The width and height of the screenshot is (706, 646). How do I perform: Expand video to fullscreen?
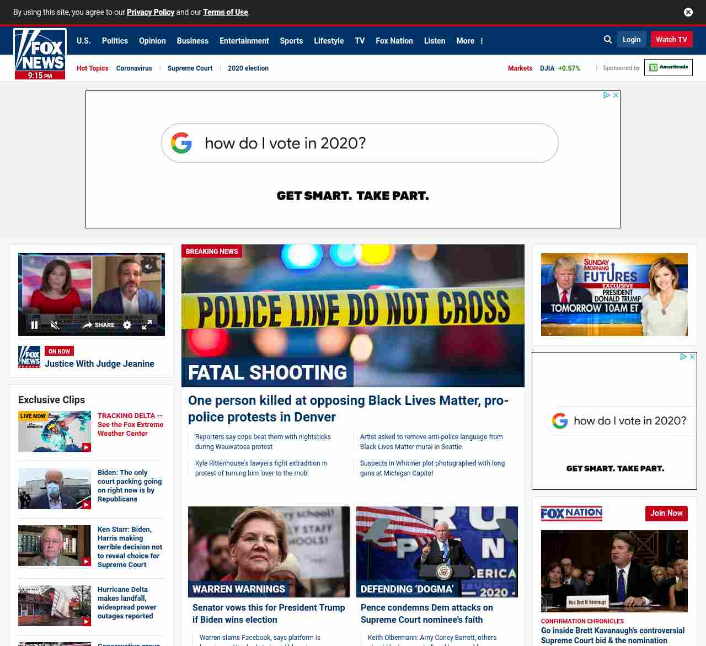[x=147, y=325]
